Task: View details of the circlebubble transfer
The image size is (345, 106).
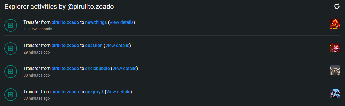Action: click(x=125, y=68)
